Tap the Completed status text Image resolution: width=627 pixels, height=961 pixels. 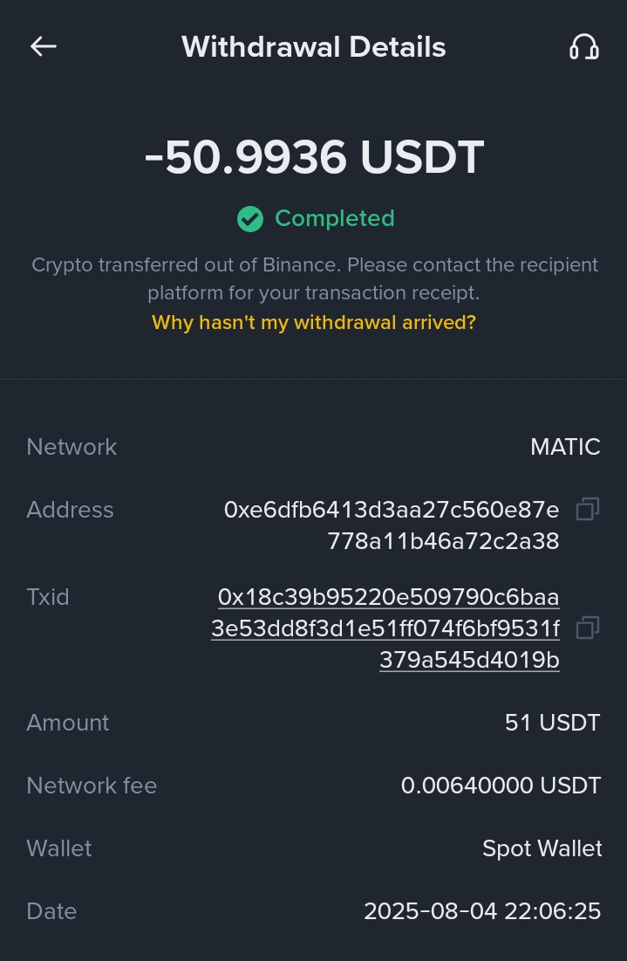(335, 218)
